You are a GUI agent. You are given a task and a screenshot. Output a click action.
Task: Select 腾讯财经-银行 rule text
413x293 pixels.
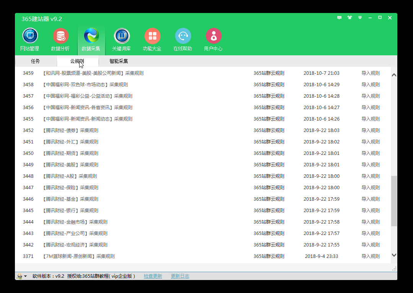[x=71, y=211]
